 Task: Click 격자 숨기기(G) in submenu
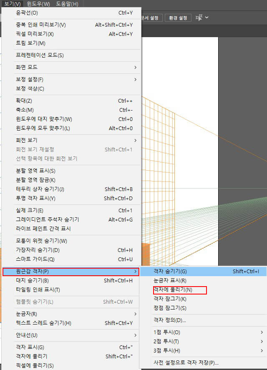click(x=204, y=272)
